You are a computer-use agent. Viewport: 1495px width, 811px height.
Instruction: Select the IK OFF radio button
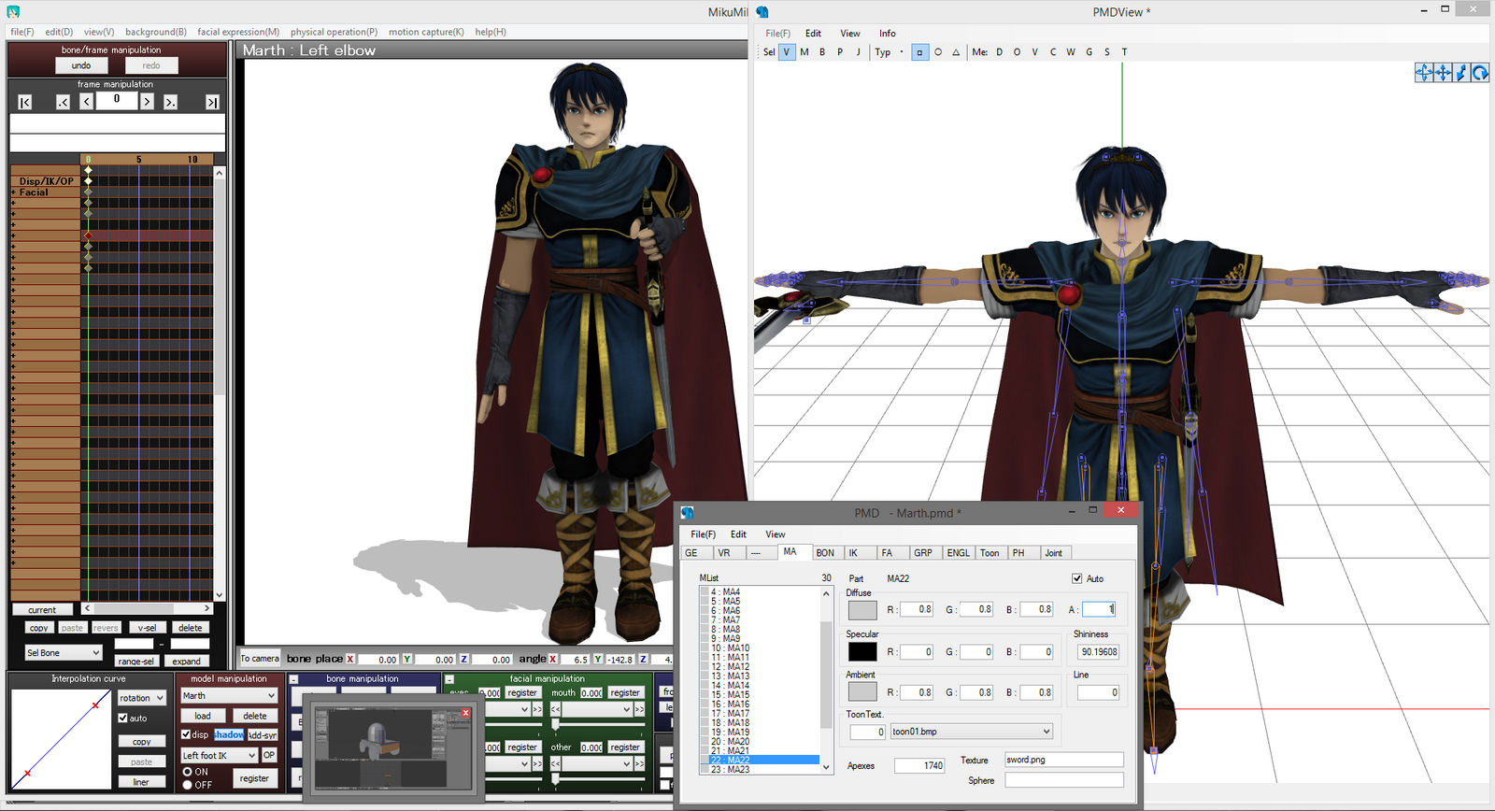(188, 785)
